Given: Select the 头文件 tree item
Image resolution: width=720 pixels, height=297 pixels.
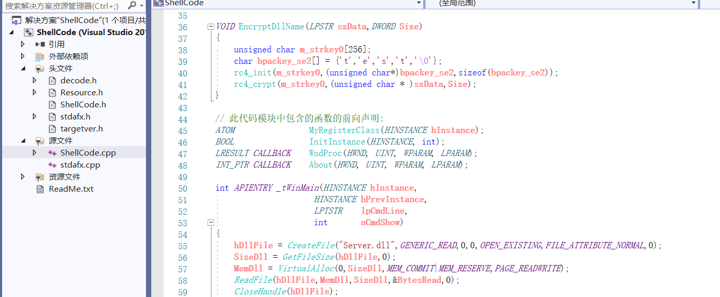Looking at the screenshot, I should click(x=61, y=69).
